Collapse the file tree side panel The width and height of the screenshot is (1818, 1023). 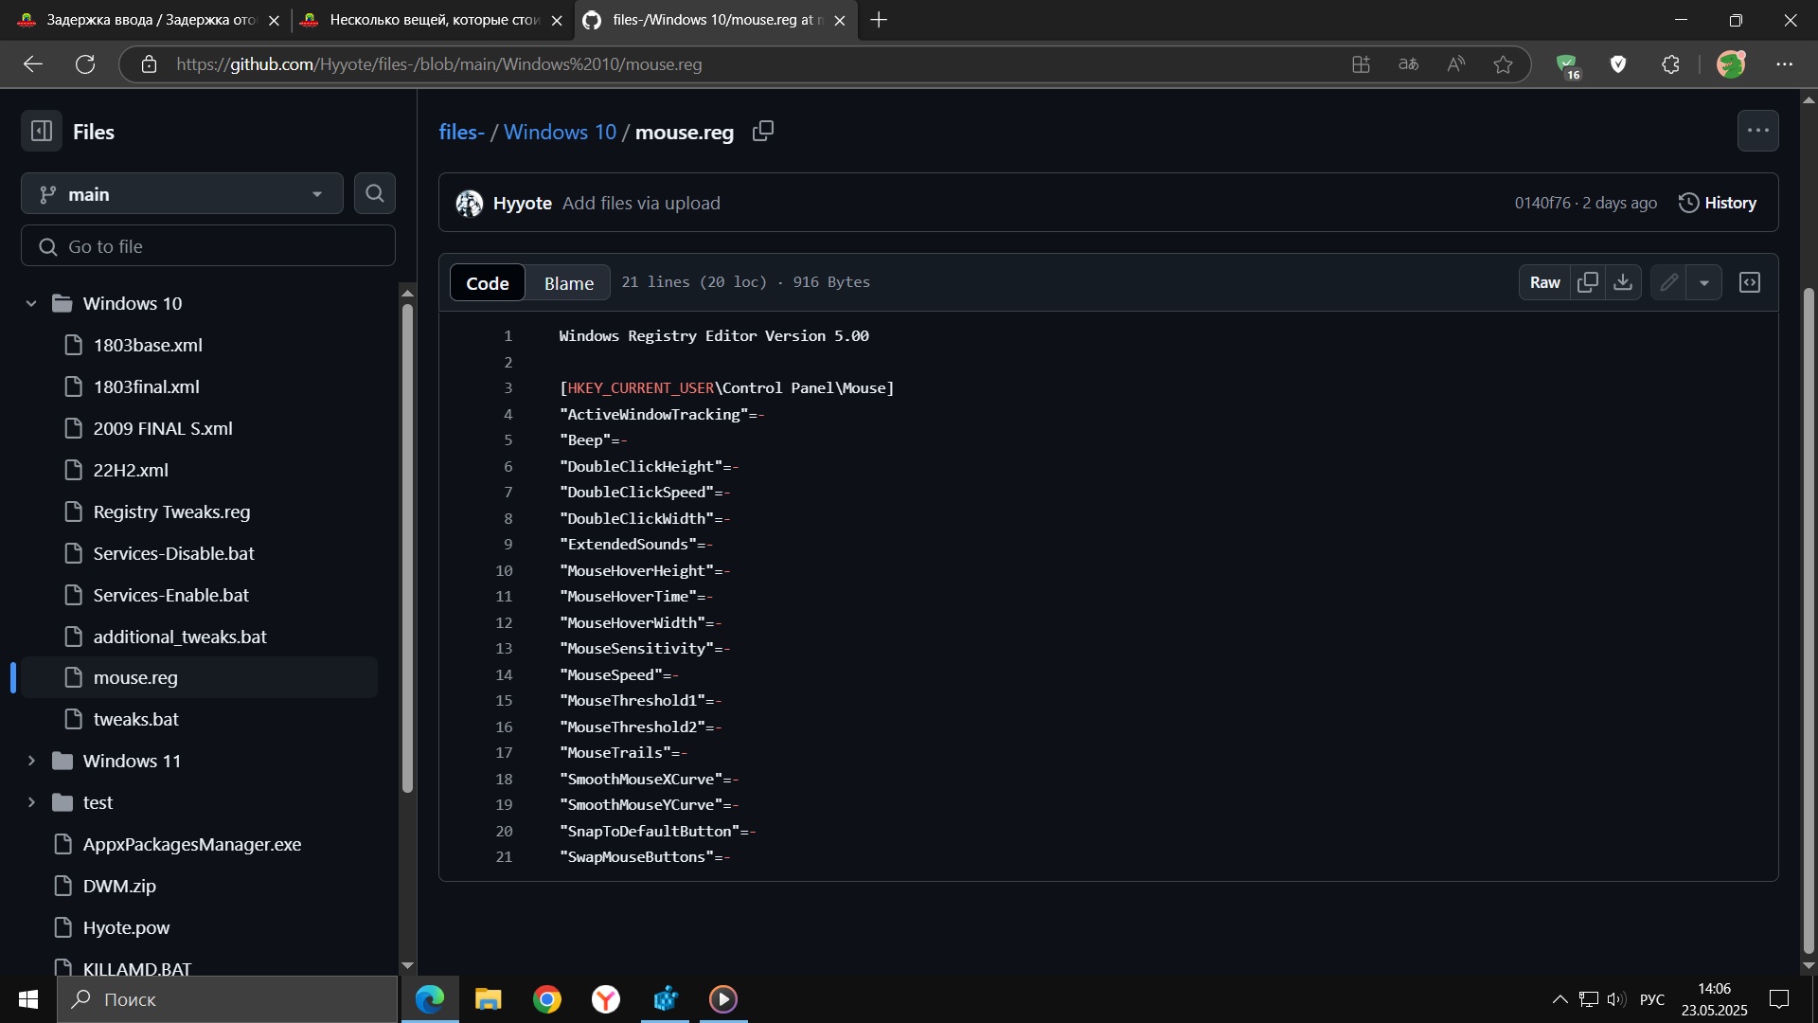(x=42, y=132)
